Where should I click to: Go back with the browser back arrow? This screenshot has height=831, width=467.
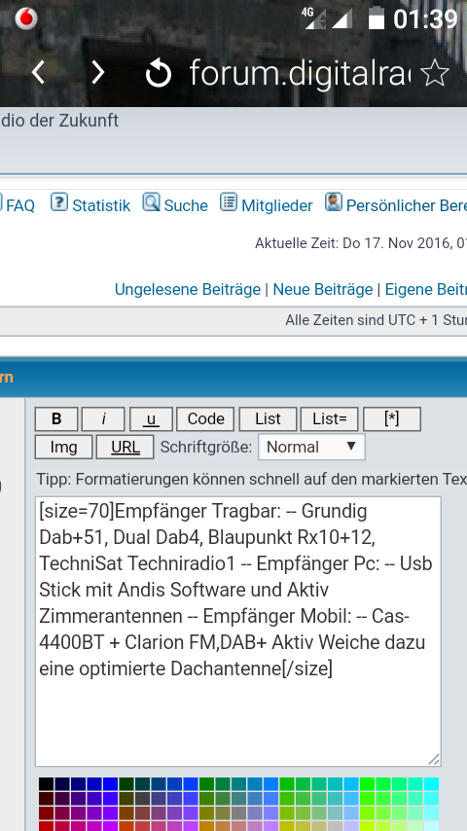pyautogui.click(x=38, y=72)
